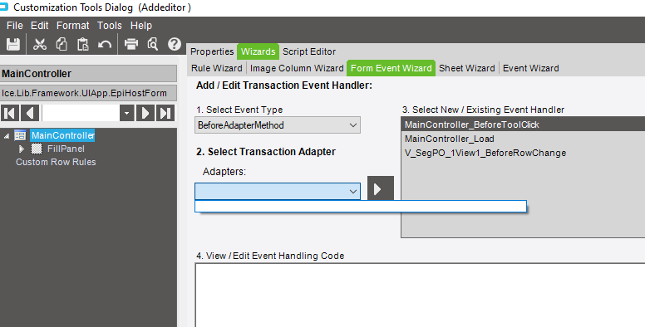Click in the event handling code box
The height and width of the screenshot is (327, 645).
(x=420, y=295)
